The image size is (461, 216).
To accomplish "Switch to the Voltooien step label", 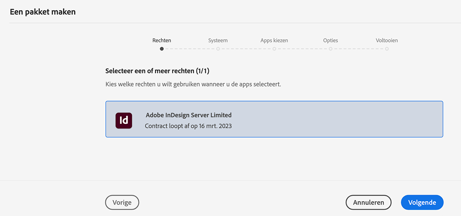I will click(387, 40).
